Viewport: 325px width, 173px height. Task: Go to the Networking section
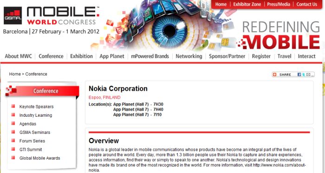tap(189, 56)
